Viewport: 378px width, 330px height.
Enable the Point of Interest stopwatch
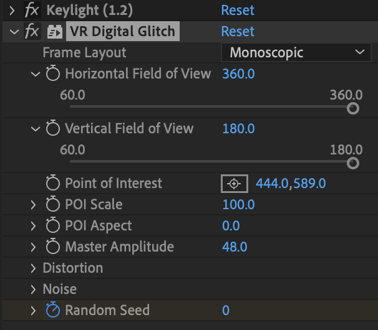[x=53, y=184]
